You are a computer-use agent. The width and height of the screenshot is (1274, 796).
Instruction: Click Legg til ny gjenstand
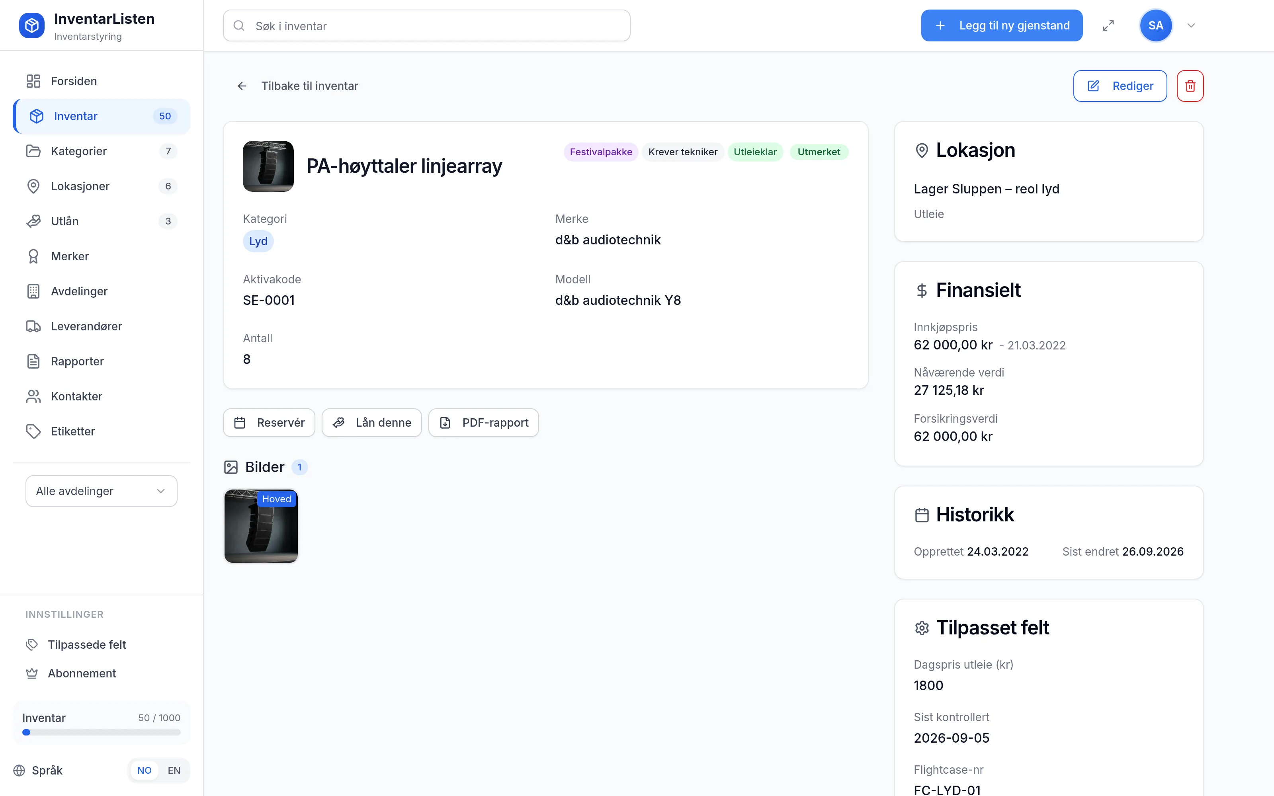[1001, 25]
